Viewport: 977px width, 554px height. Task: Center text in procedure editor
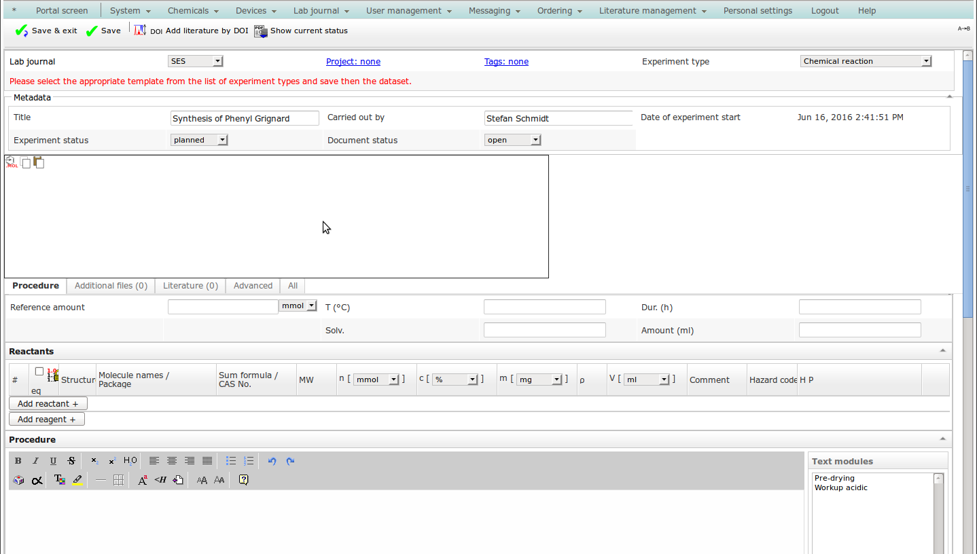172,461
